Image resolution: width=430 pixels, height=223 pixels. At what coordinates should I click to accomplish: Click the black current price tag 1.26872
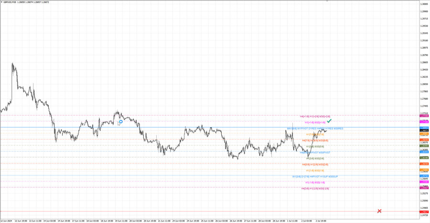click(x=424, y=131)
